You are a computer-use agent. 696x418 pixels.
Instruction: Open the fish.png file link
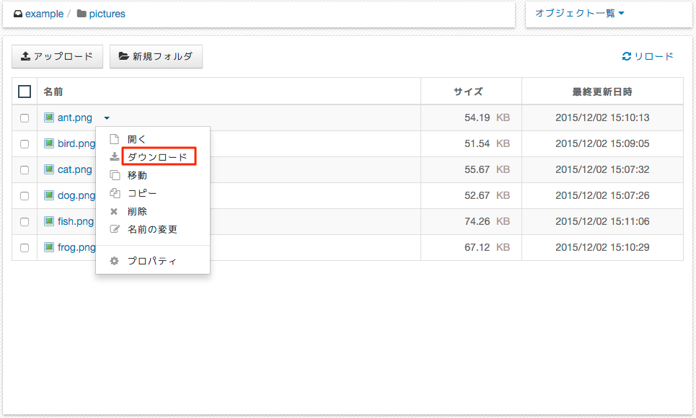(76, 221)
